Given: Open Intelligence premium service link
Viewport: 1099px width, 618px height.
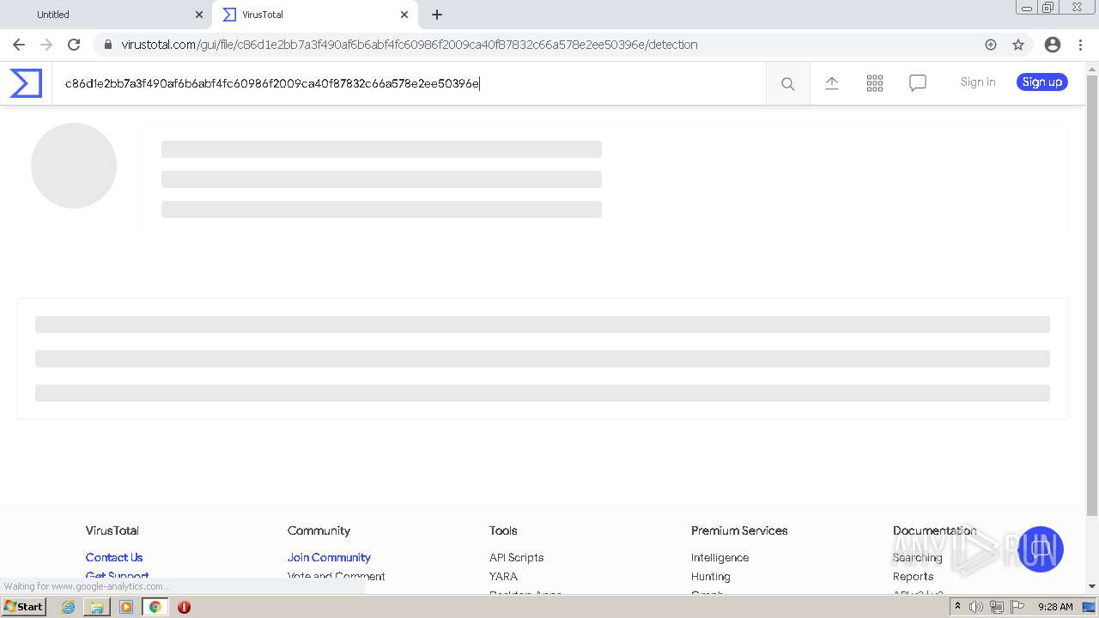Looking at the screenshot, I should tap(720, 557).
